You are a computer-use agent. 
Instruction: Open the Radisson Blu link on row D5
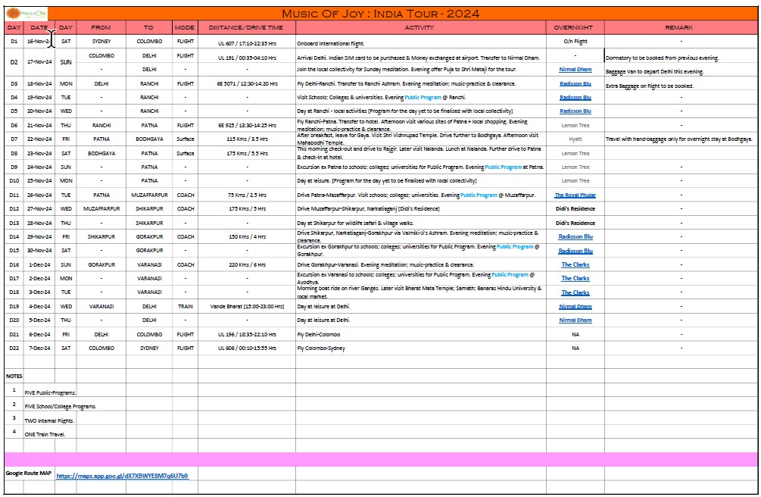(x=575, y=111)
